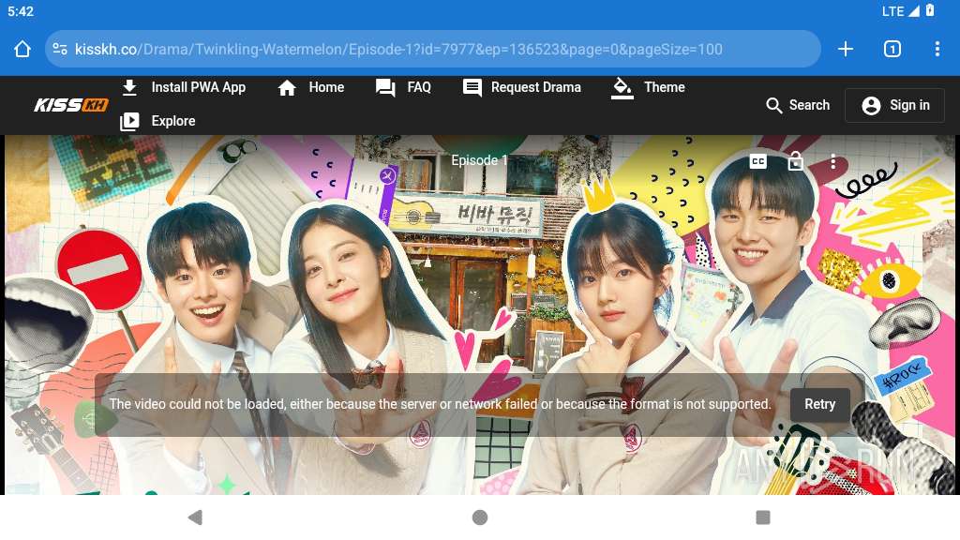Click the Explore video library icon
Image resolution: width=960 pixels, height=540 pixels.
(129, 121)
